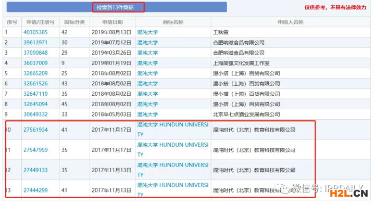The height and width of the screenshot is (205, 375).
Task: Click registration number 32661526
Action: point(35,84)
